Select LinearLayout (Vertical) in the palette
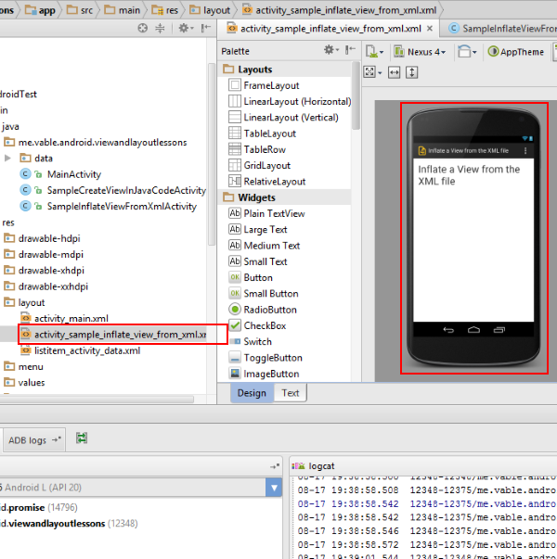The width and height of the screenshot is (557, 559). tap(283, 118)
